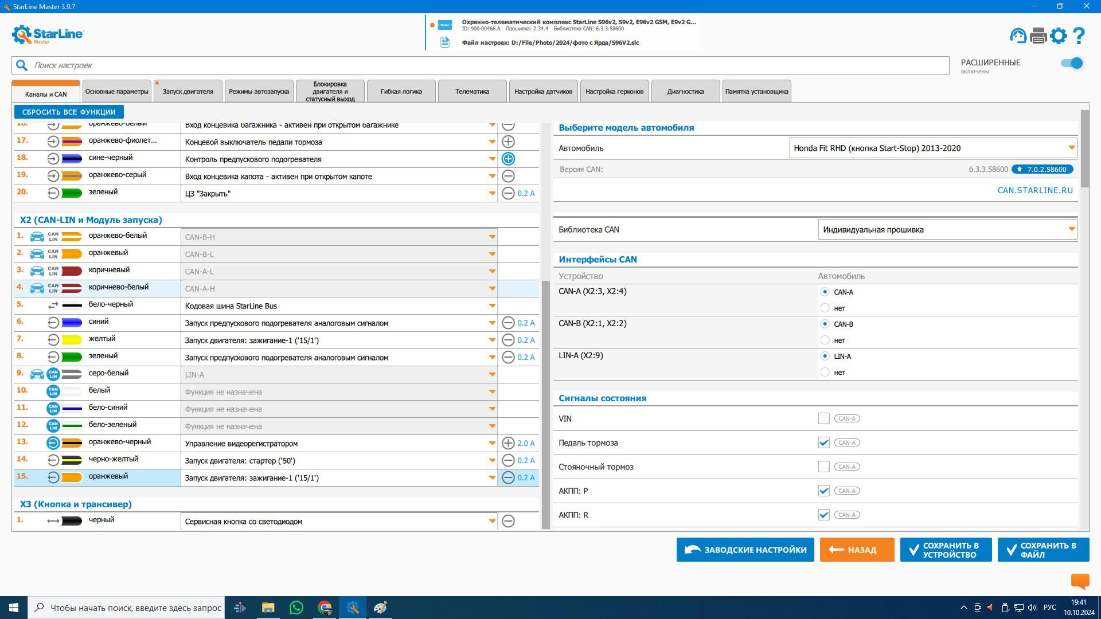1101x619 pixels.
Task: Click the 7.0.2.58600 CAN update badge
Action: point(1042,169)
